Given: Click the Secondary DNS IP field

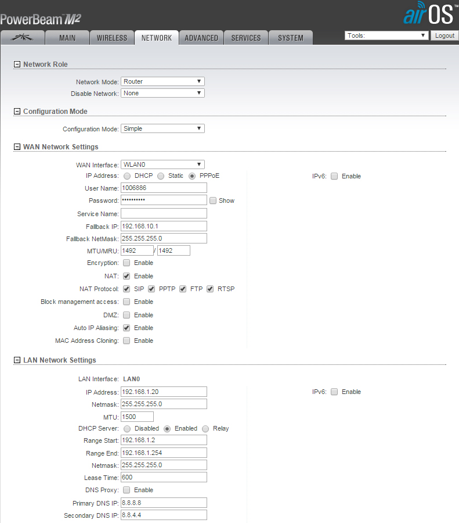Looking at the screenshot, I should (164, 515).
